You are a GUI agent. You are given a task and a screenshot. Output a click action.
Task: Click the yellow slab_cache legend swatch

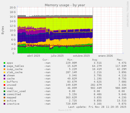coord(4,72)
